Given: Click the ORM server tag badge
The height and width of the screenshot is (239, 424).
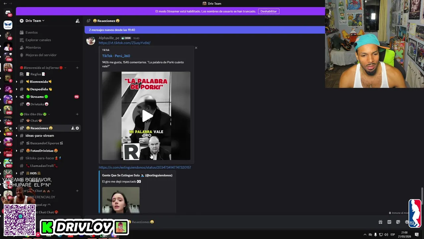Looking at the screenshot, I should point(126,38).
